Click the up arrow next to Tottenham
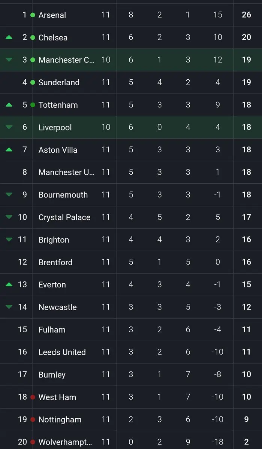The image size is (262, 449). [9, 105]
